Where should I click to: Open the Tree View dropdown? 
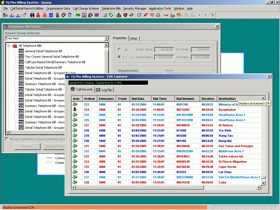(107, 39)
